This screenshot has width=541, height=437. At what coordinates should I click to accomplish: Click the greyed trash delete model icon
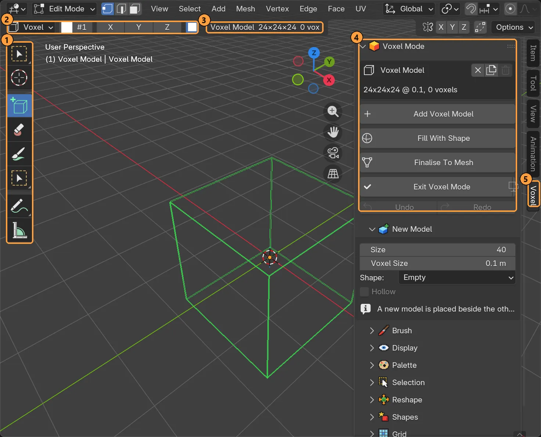505,70
